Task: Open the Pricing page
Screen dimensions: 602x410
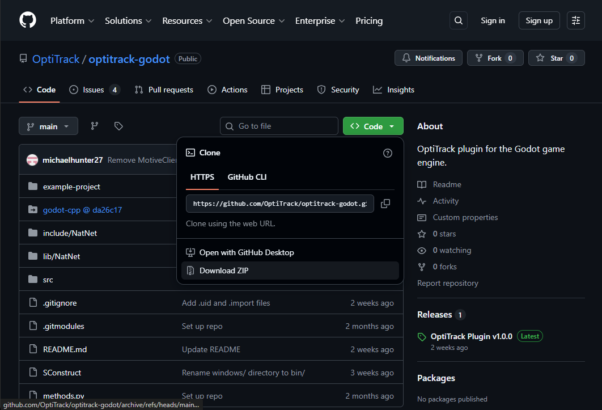Action: tap(369, 21)
